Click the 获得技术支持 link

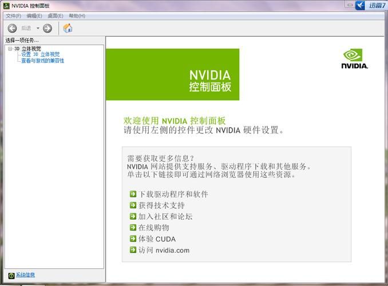pos(161,205)
